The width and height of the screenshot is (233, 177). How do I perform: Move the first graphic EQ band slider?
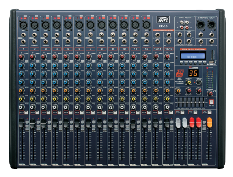(179, 103)
